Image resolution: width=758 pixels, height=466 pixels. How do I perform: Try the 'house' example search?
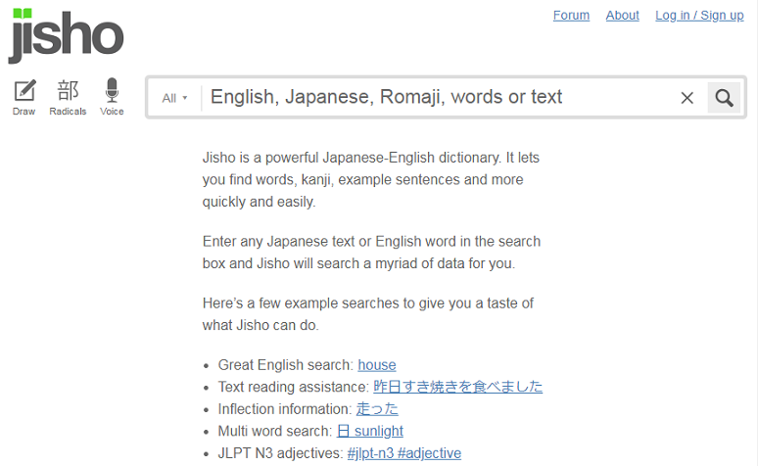click(x=377, y=365)
